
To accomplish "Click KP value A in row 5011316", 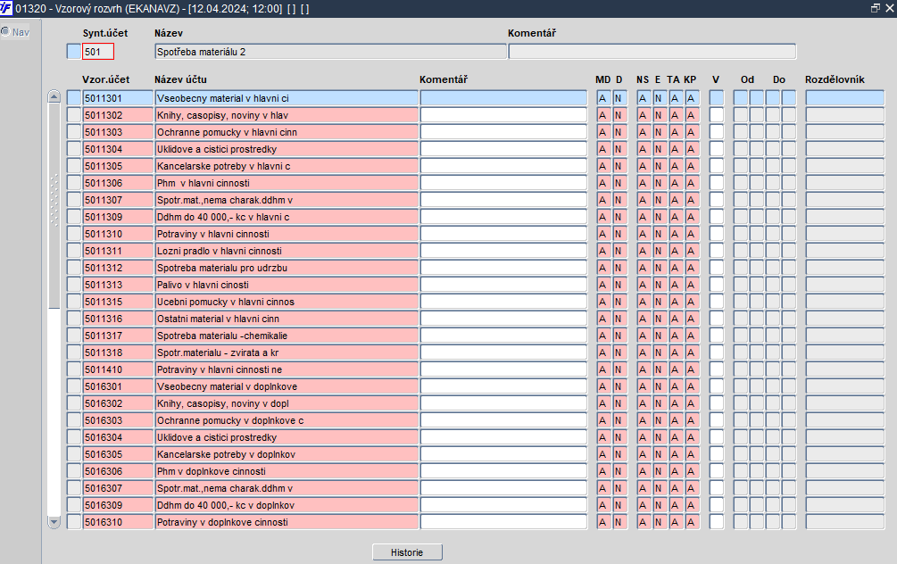I will click(693, 319).
